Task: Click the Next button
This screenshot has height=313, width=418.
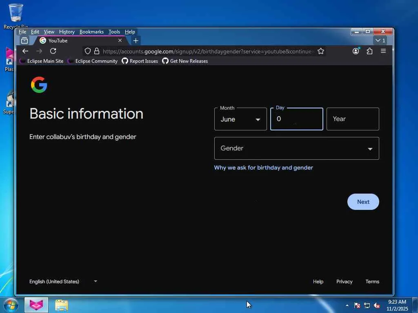Action: point(363,202)
